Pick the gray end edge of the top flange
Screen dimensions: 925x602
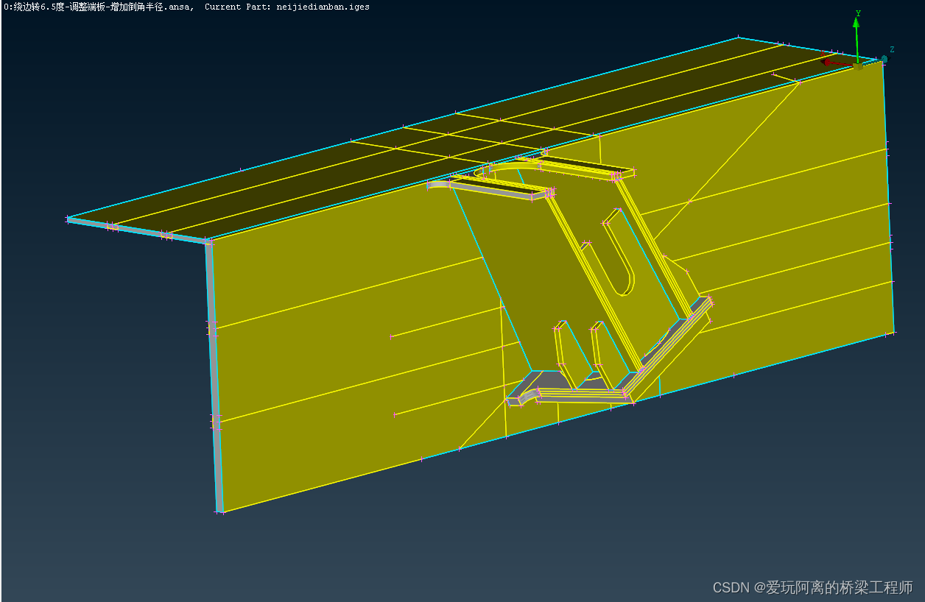pyautogui.click(x=136, y=230)
